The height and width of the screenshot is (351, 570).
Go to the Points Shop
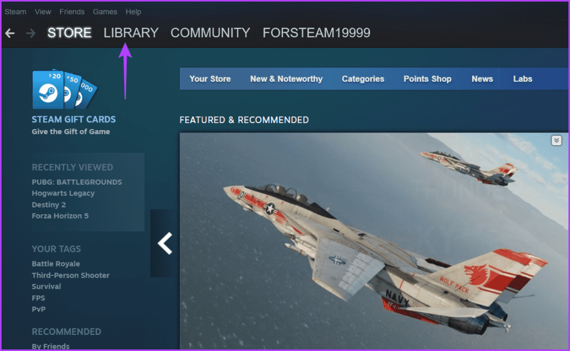tap(427, 79)
